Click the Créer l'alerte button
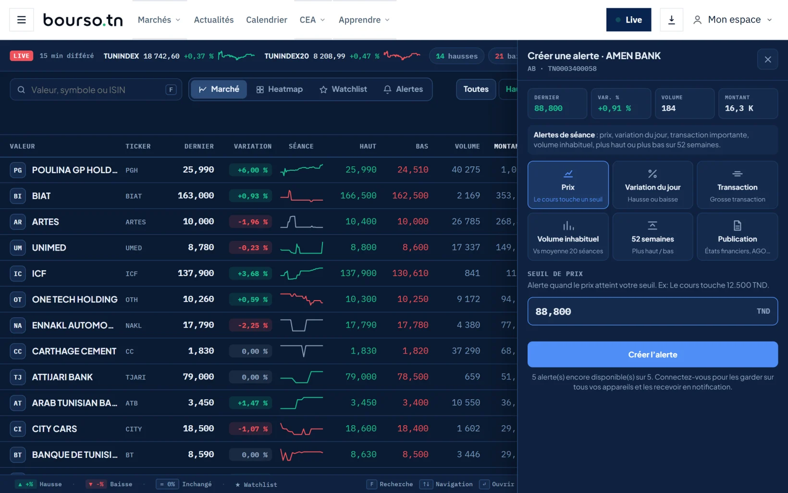788x493 pixels. pos(653,354)
